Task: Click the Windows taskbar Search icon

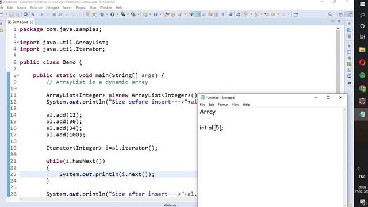Action: pos(362,15)
